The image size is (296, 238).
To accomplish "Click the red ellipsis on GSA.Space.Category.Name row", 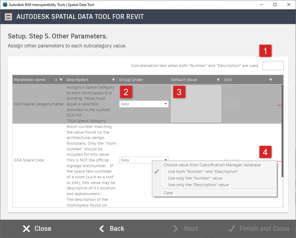I will 279,105.
